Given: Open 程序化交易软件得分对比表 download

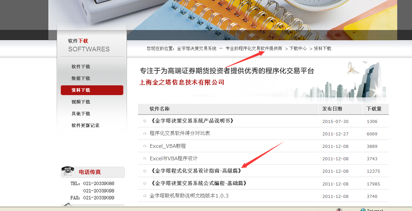Looking at the screenshot, I should point(180,133).
